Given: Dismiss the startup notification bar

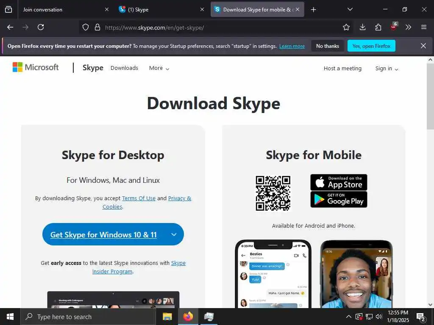Looking at the screenshot, I should (423, 46).
